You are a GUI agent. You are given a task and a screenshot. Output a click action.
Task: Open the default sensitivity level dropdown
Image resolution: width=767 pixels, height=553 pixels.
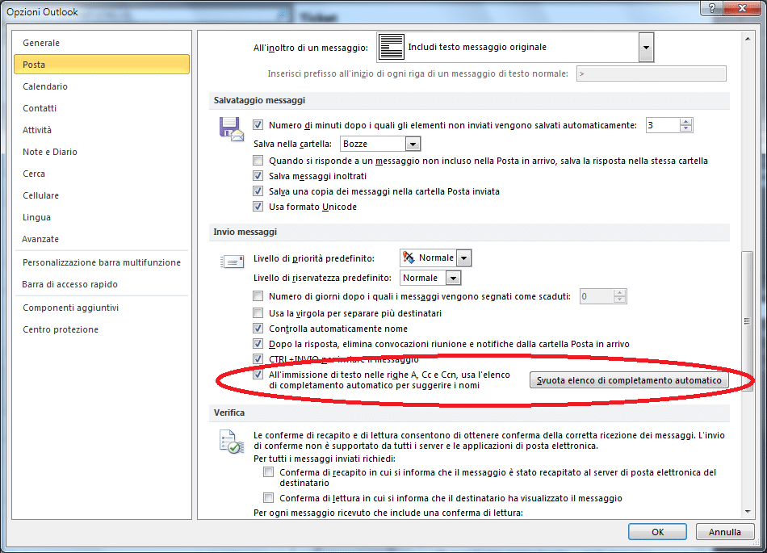[x=454, y=278]
